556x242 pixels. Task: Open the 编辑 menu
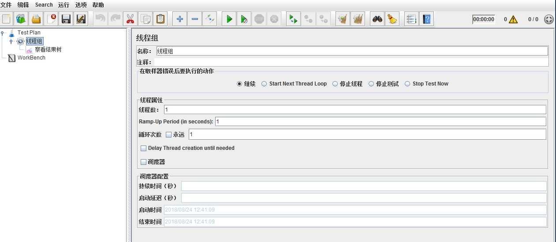23,5
